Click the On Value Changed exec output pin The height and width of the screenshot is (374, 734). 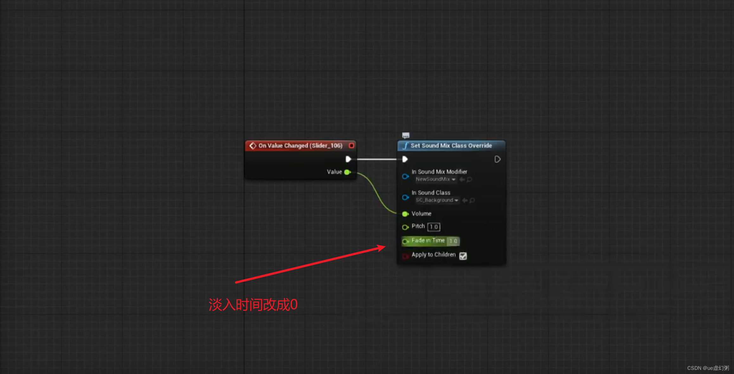click(348, 159)
